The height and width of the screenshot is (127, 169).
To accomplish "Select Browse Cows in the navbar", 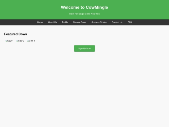I will pos(80,22).
